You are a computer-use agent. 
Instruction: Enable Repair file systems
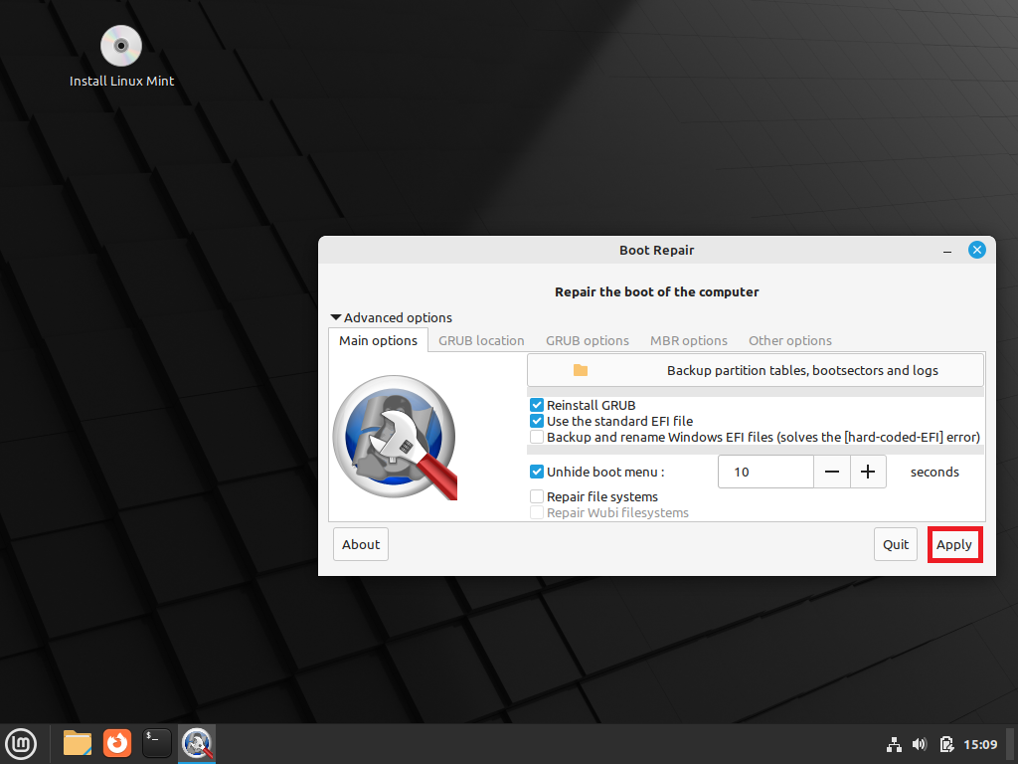tap(537, 497)
